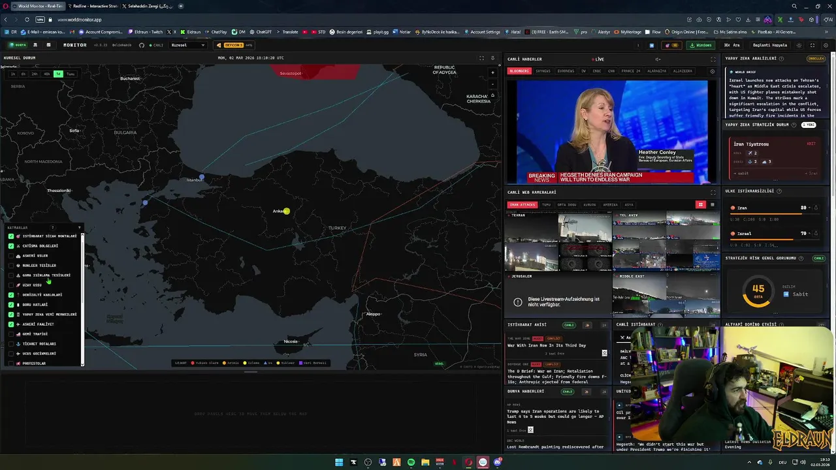Viewport: 836px width, 470px height.
Task: Disable Denizaltı Kabloları layer checkbox
Action: pyautogui.click(x=11, y=295)
